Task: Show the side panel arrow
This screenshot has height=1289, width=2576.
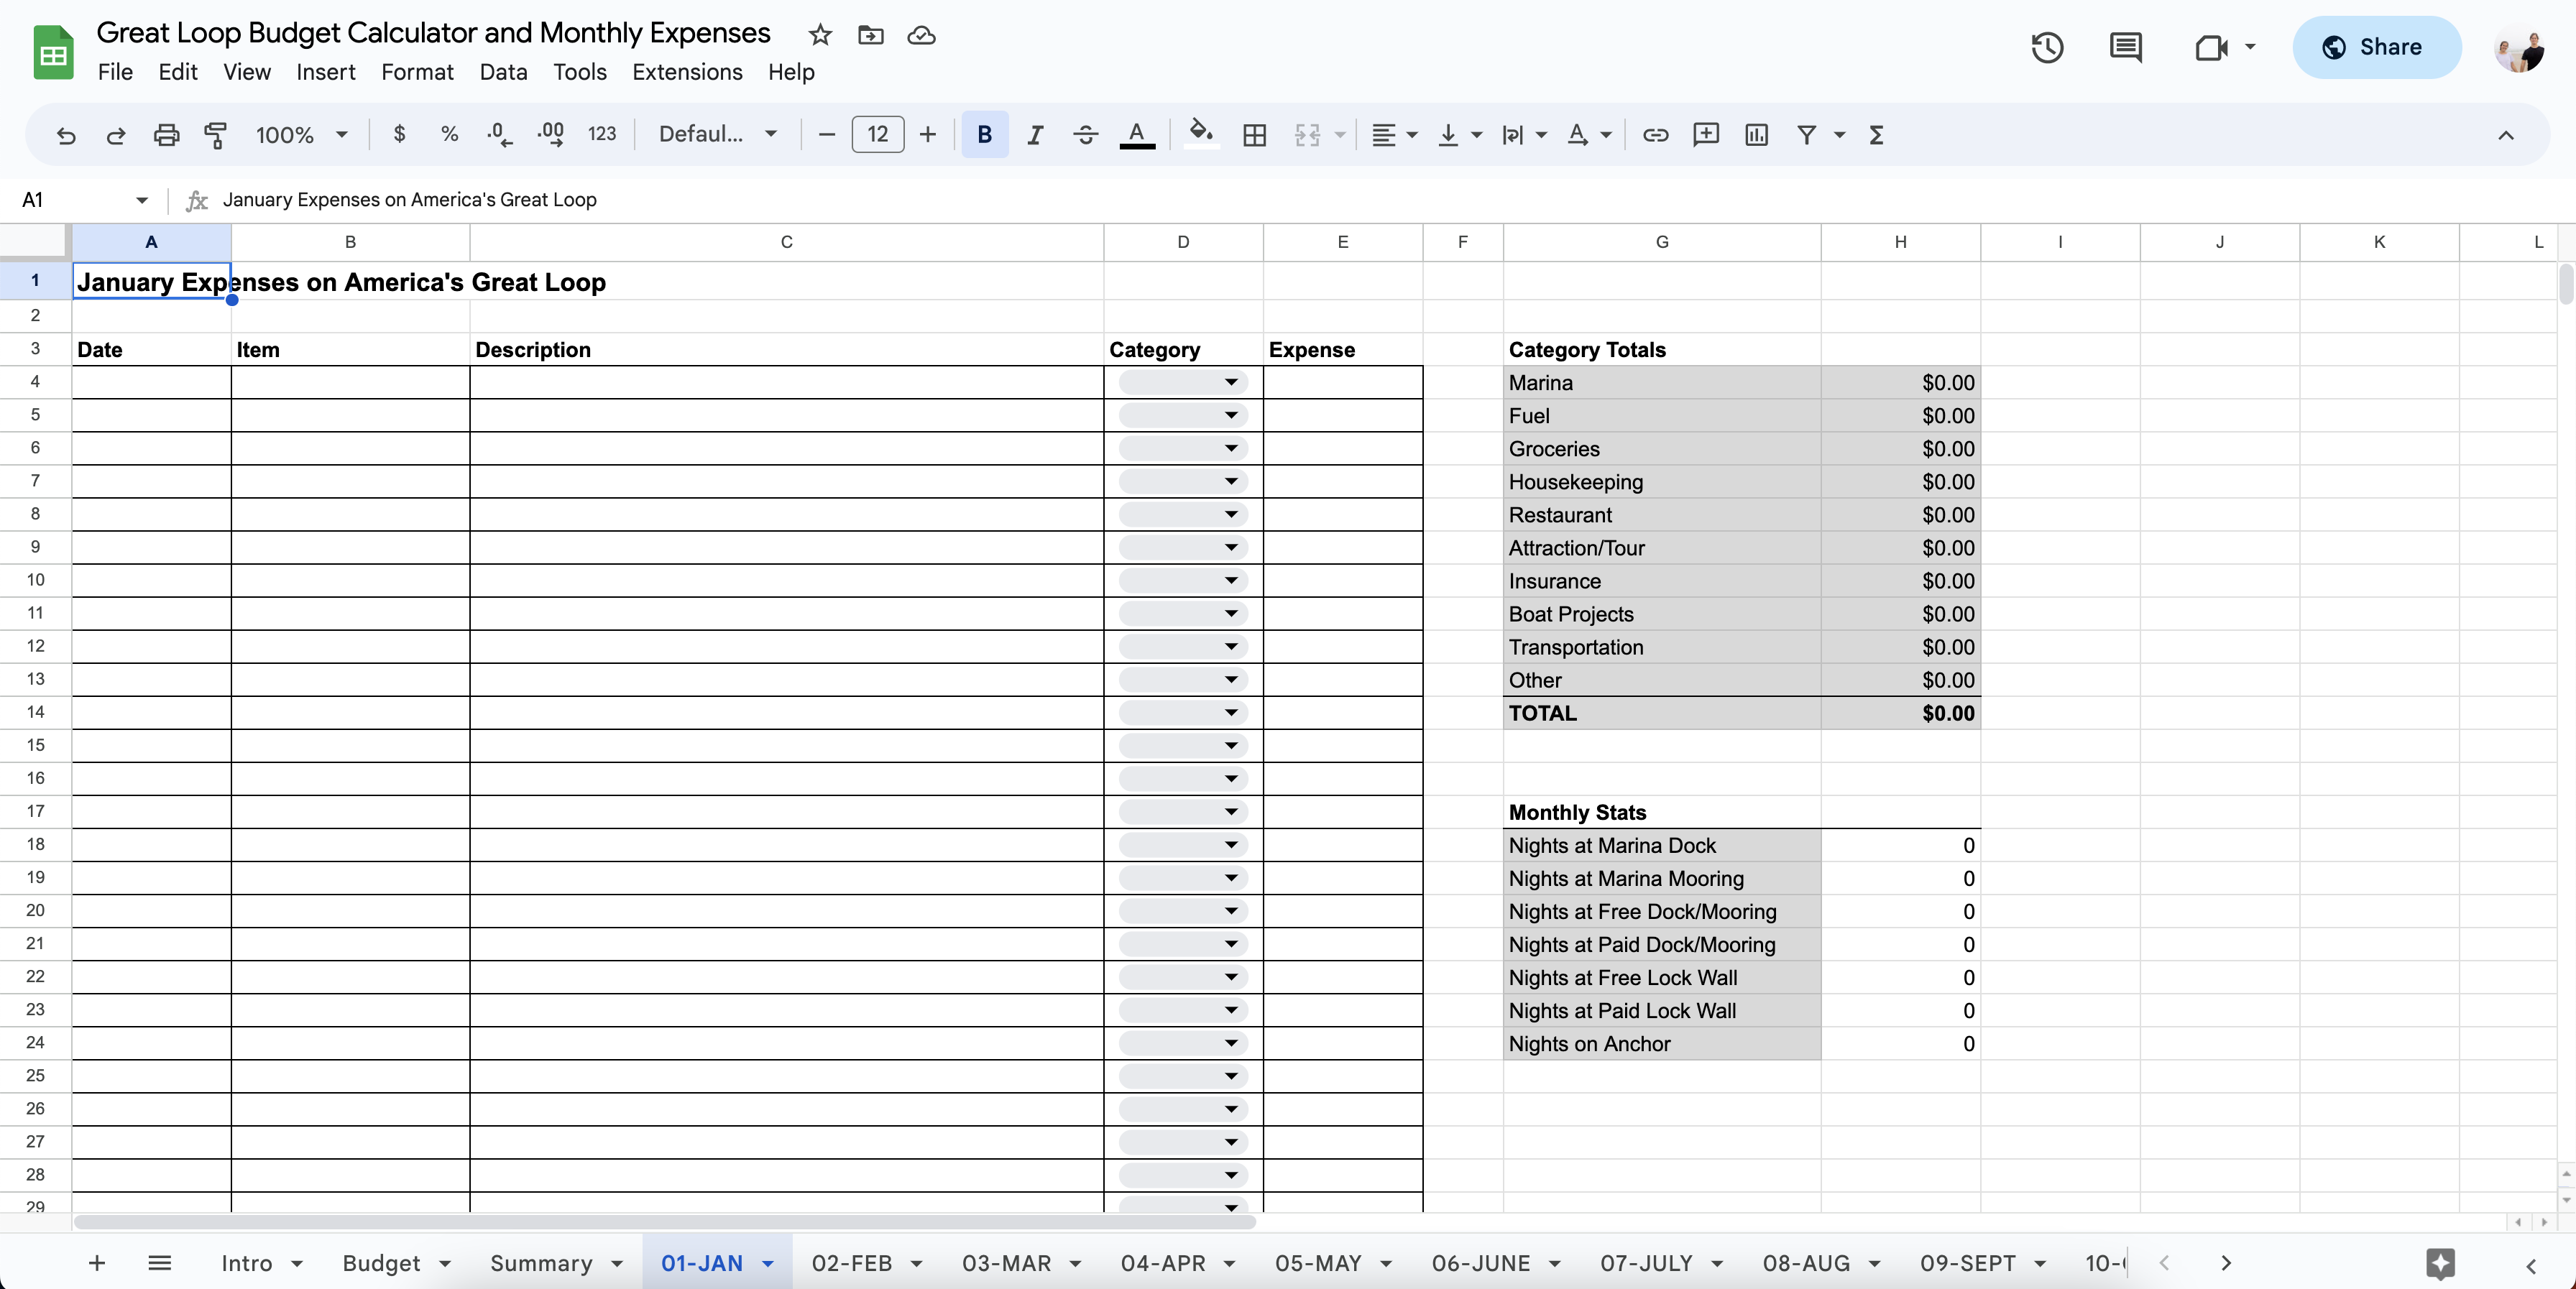Action: pyautogui.click(x=2531, y=1265)
